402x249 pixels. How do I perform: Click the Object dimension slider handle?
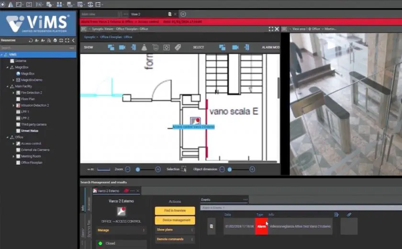(230, 169)
